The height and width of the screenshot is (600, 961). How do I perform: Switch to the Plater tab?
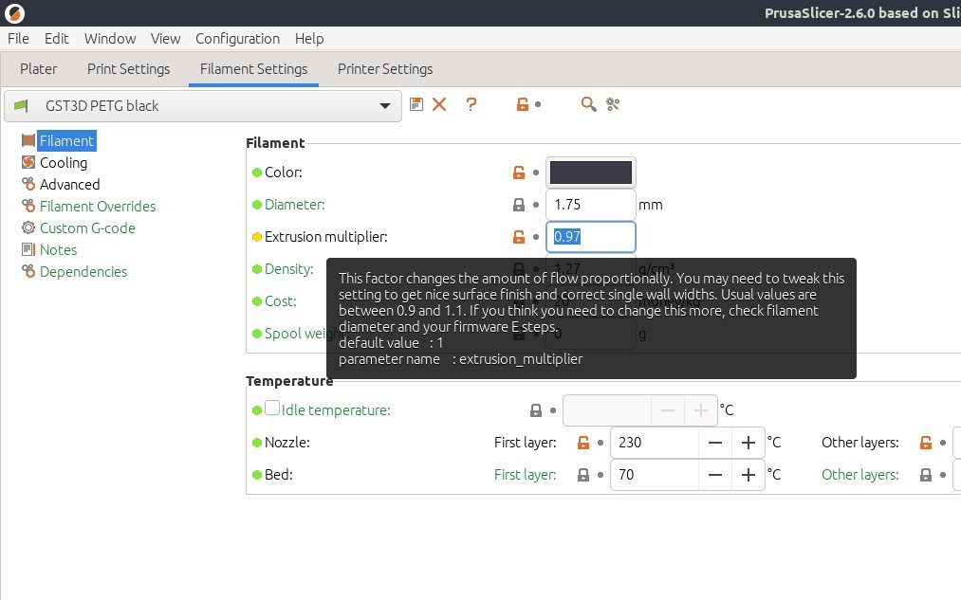point(39,69)
